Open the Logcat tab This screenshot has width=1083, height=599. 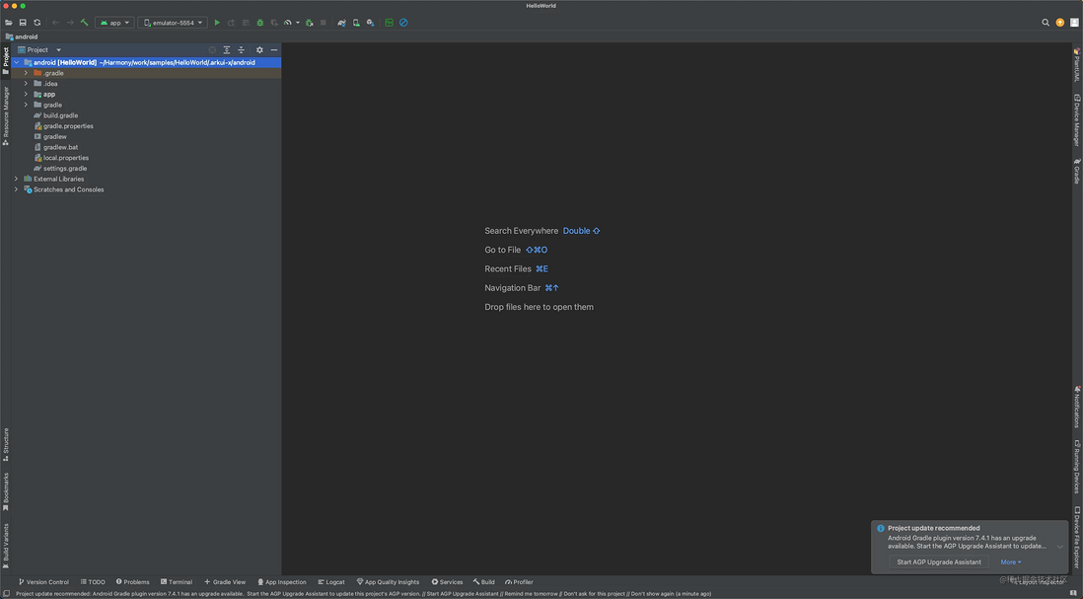[330, 581]
